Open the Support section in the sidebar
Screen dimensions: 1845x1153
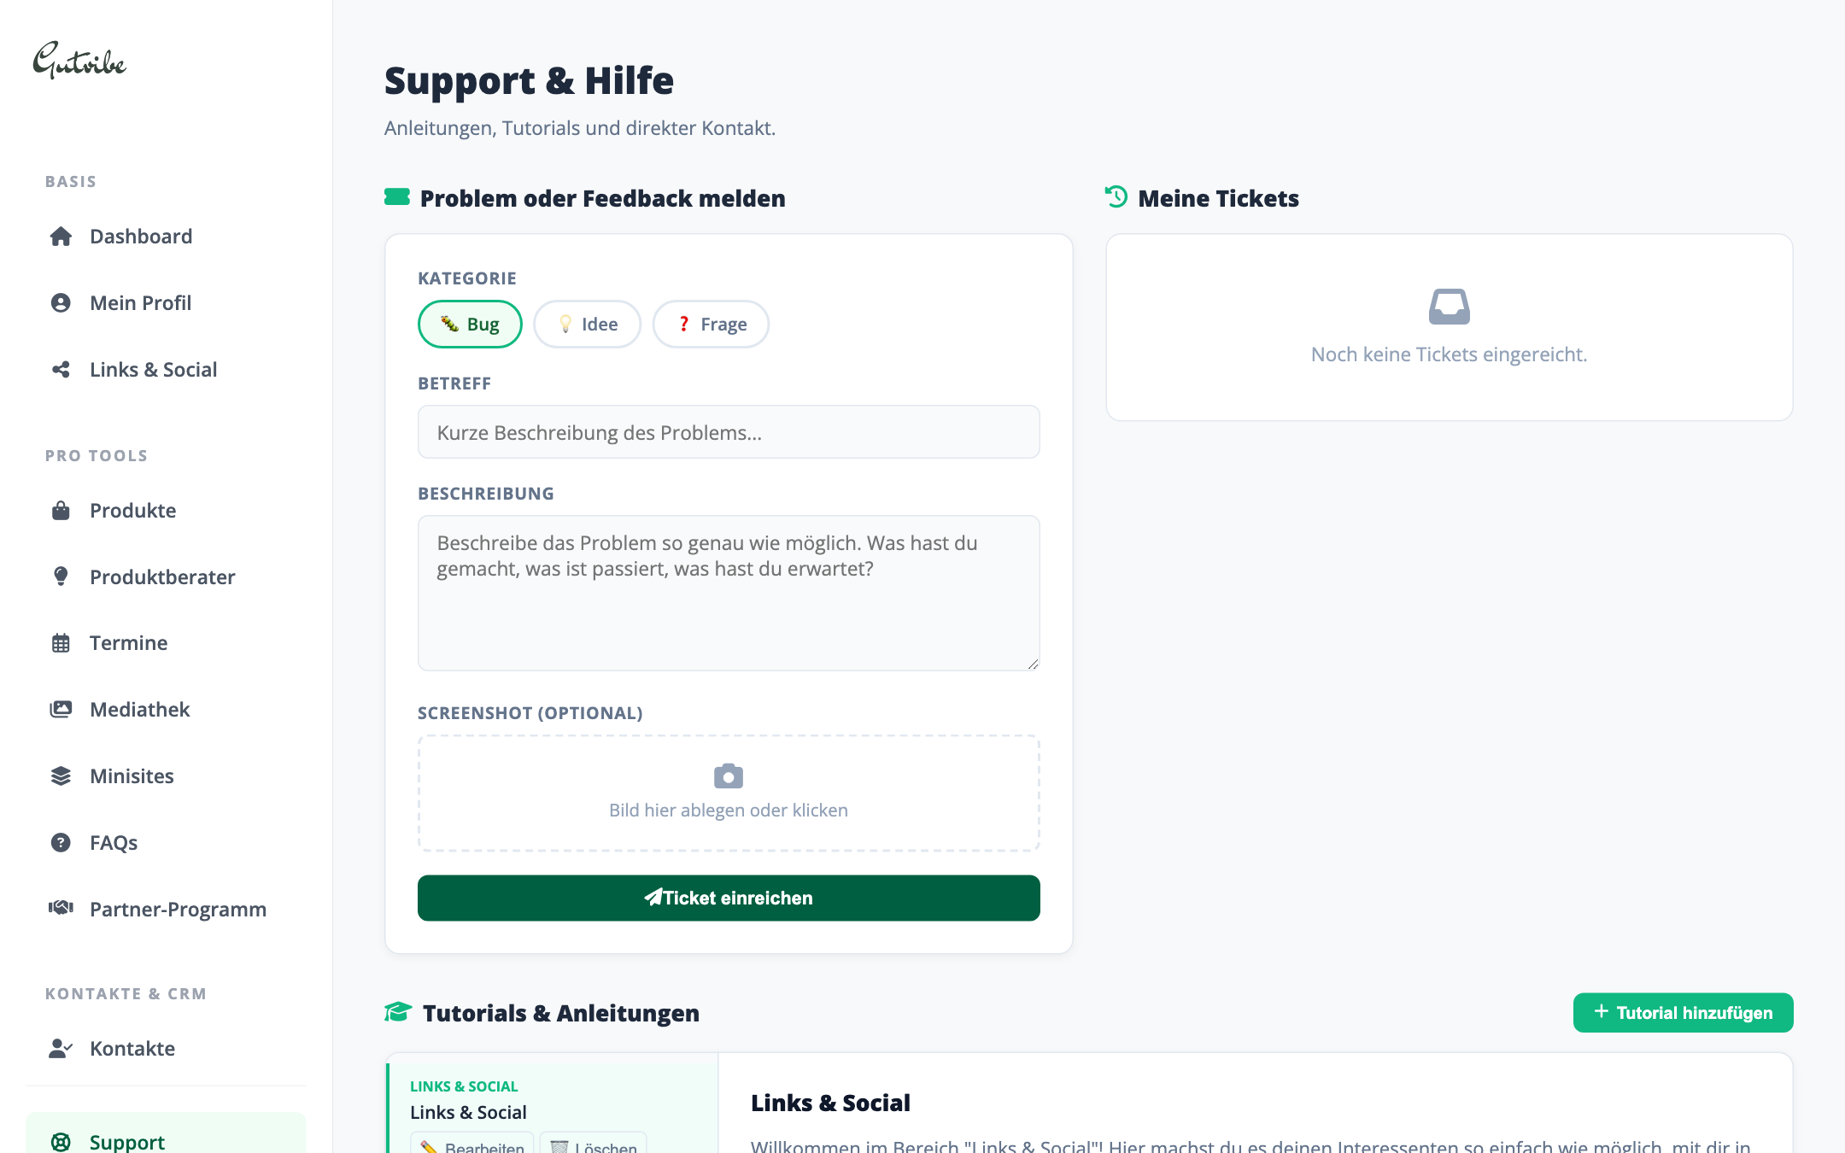coord(126,1142)
